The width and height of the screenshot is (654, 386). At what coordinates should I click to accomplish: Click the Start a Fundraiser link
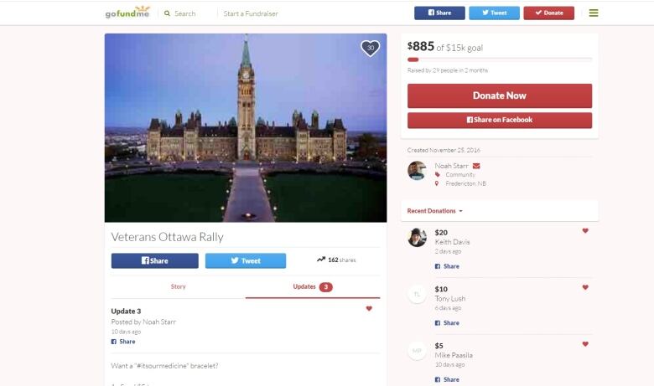coord(251,13)
